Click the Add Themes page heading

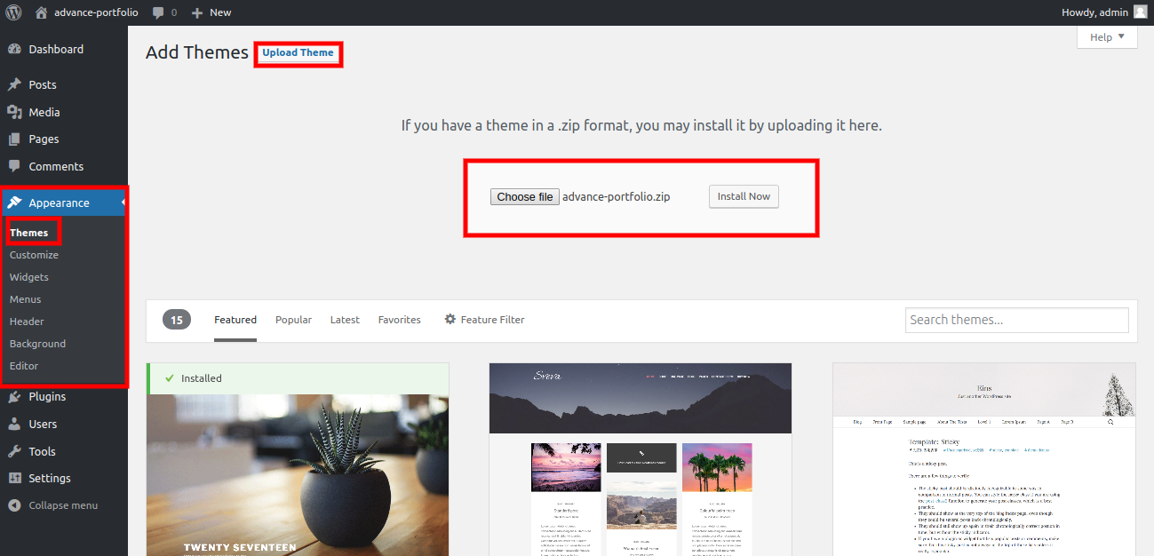pyautogui.click(x=197, y=52)
